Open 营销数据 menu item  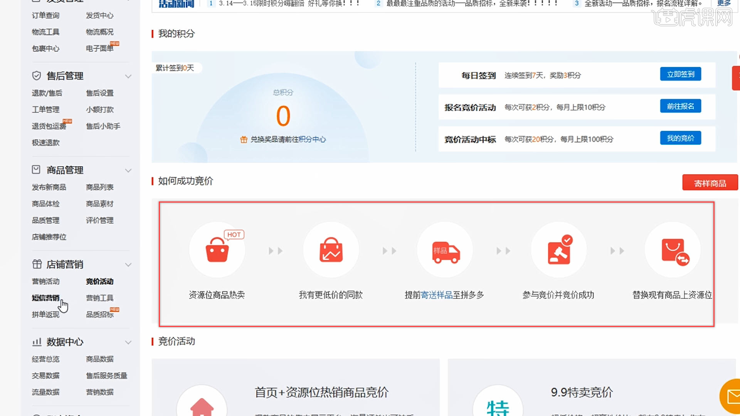[99, 393]
